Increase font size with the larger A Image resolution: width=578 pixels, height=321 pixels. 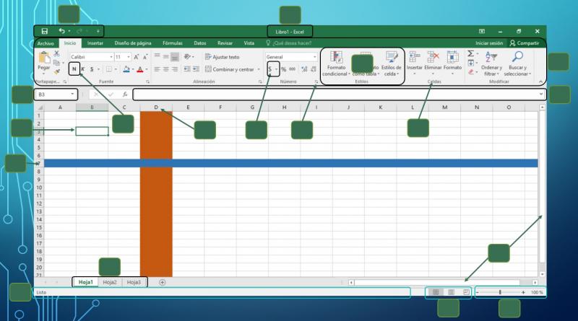click(137, 57)
